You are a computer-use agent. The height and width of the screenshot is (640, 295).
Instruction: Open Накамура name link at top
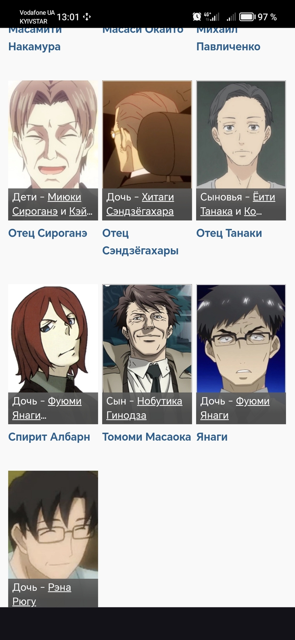[34, 47]
